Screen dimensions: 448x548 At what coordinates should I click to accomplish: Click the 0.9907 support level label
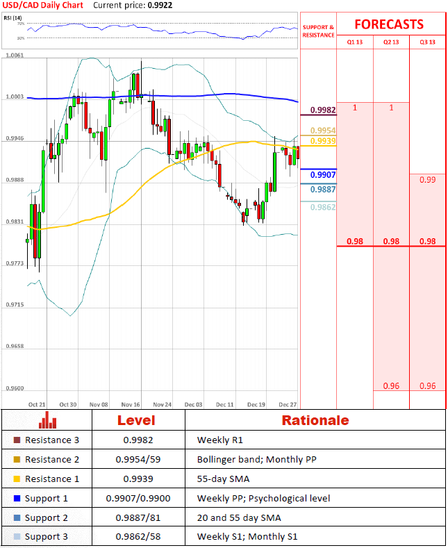coord(323,175)
